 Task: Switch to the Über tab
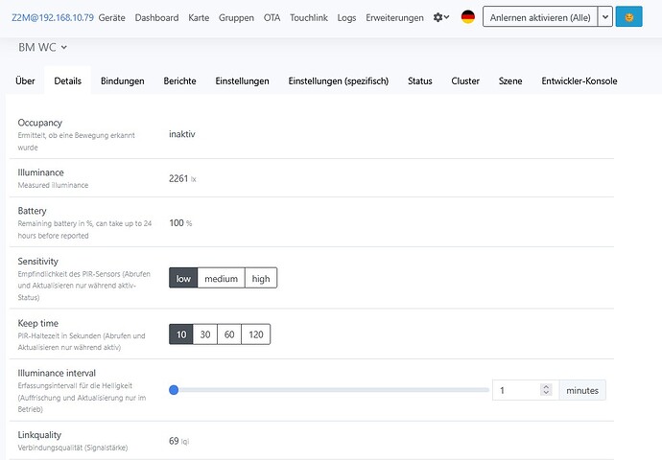(x=25, y=80)
